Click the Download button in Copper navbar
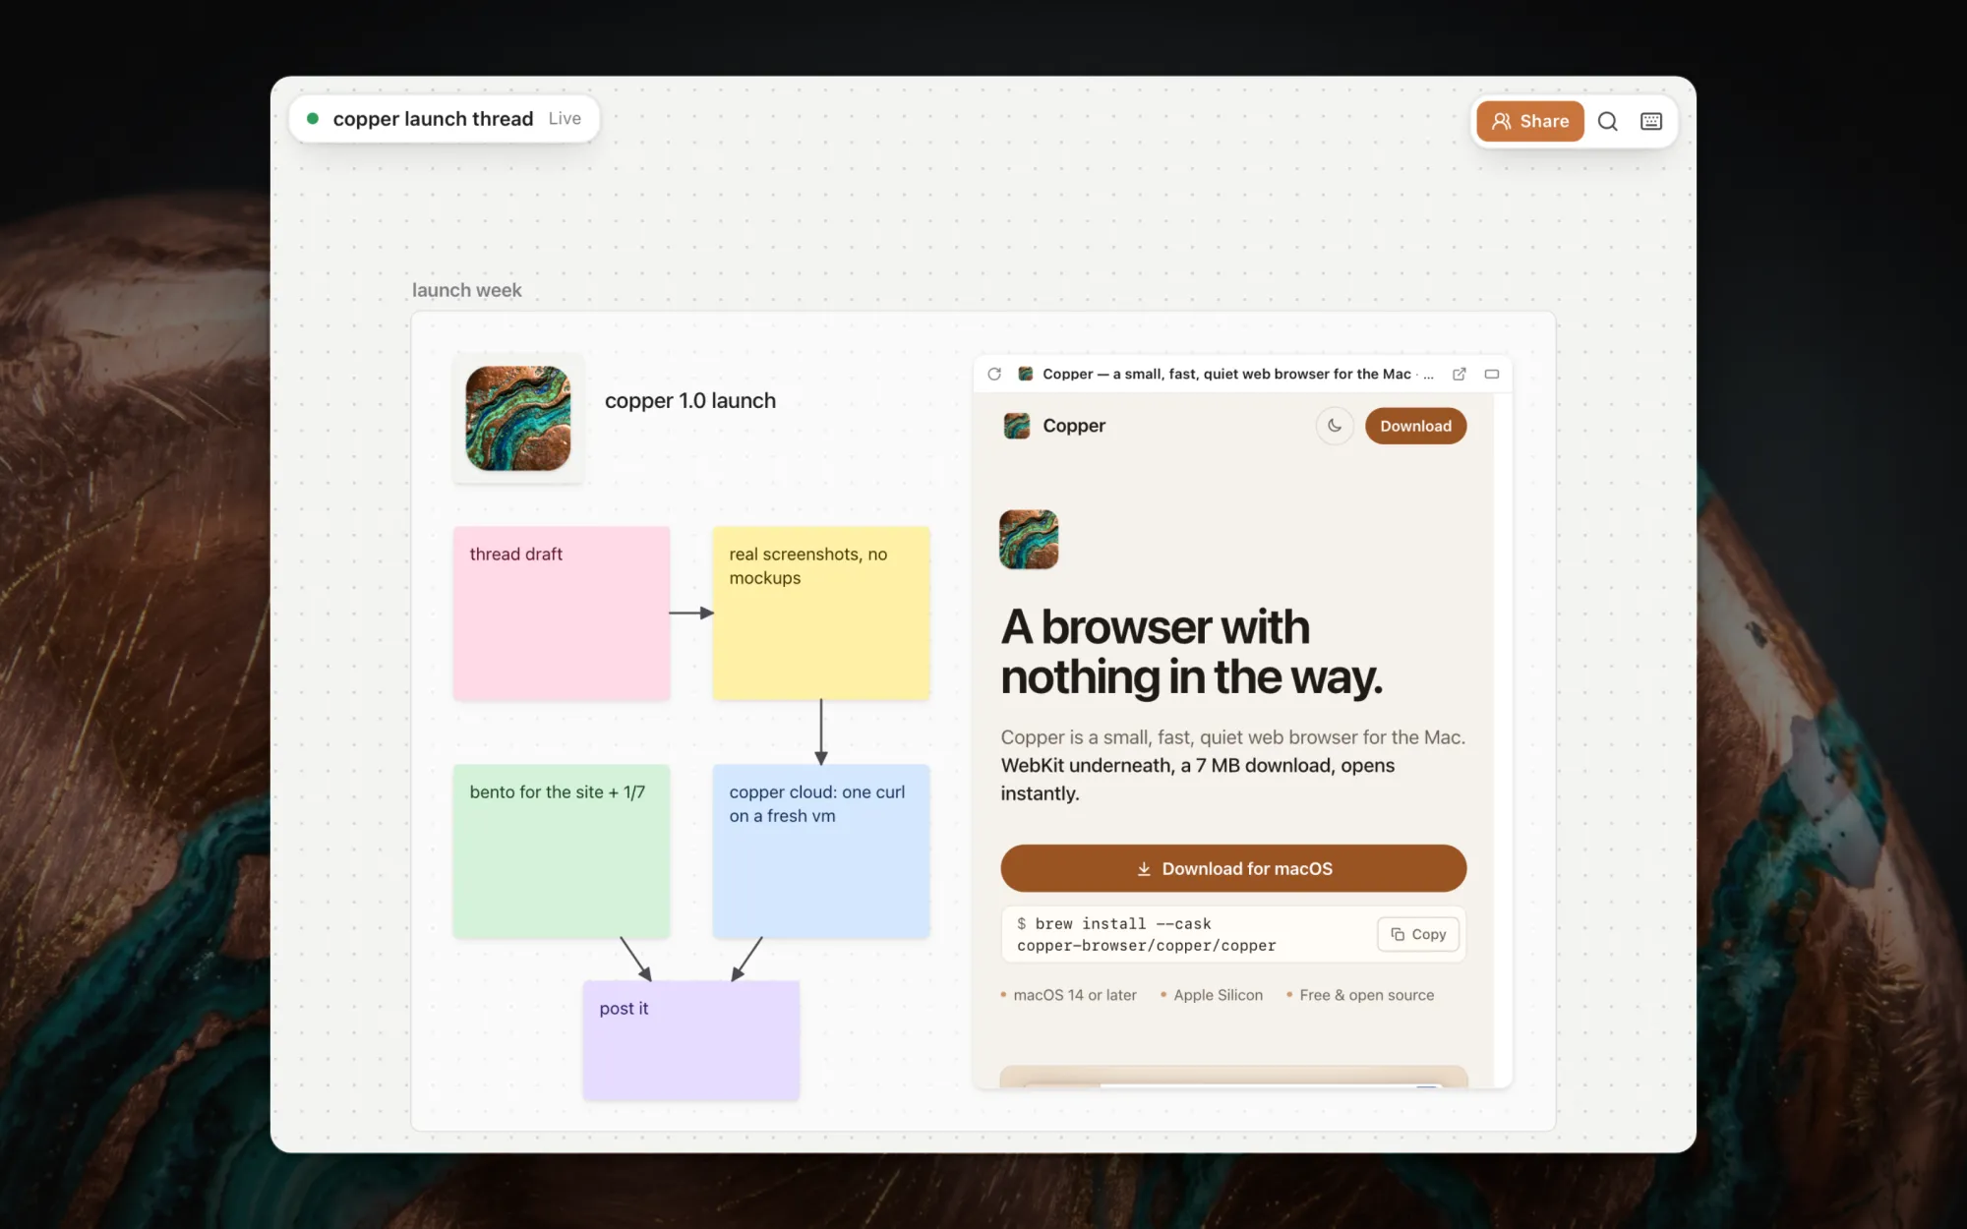Image resolution: width=1967 pixels, height=1229 pixels. tap(1415, 426)
